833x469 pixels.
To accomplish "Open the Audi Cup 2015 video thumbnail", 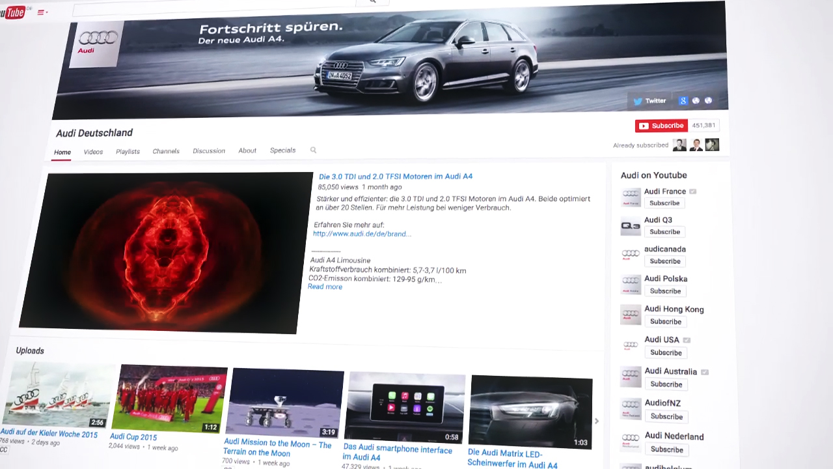I will (170, 399).
